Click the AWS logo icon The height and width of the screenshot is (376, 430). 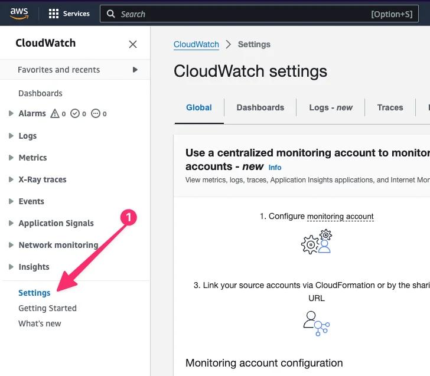click(19, 13)
